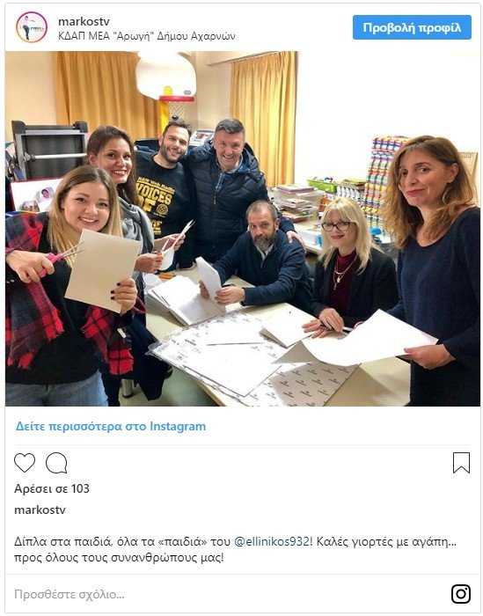The height and width of the screenshot is (616, 483).
Task: Follow the Δείτε περισσότερα στο Instagram link
Action: coord(111,426)
